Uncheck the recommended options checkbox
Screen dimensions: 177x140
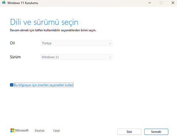tap(12, 85)
